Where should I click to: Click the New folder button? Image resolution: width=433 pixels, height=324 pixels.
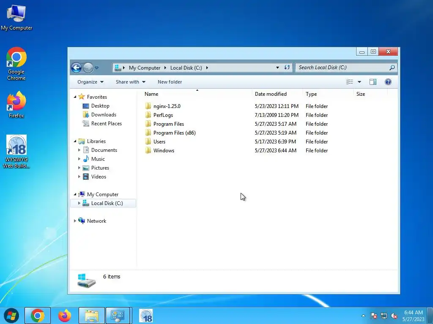click(170, 82)
